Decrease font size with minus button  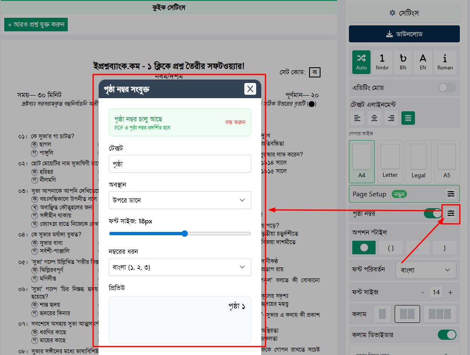click(423, 292)
